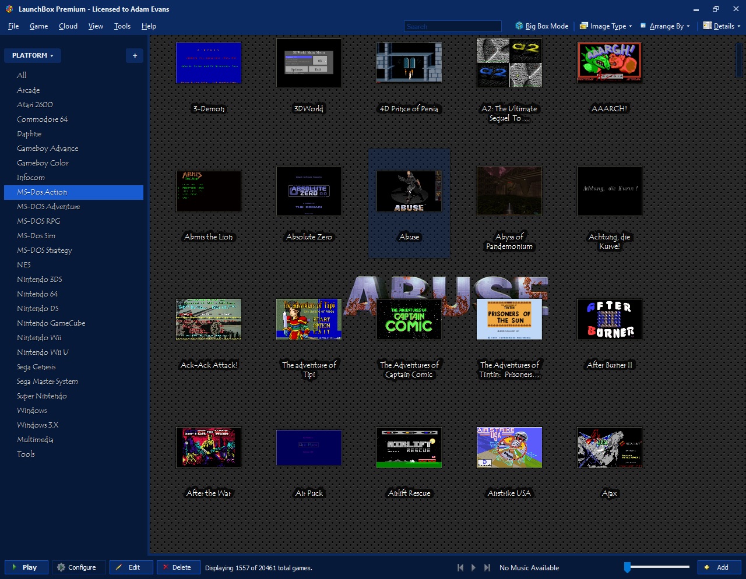This screenshot has width=746, height=579.
Task: Select the Nintendo GameCube platform
Action: (x=73, y=323)
